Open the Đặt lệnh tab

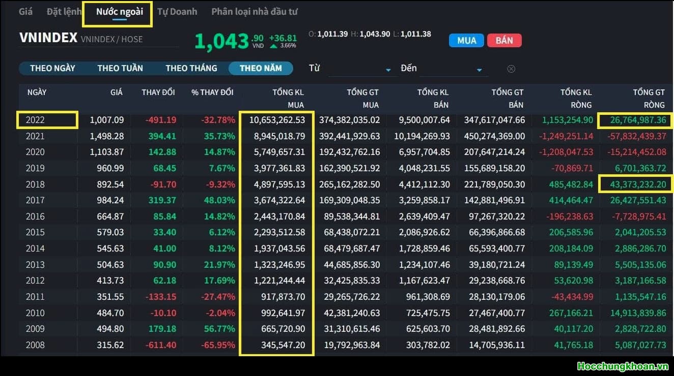[x=64, y=11]
